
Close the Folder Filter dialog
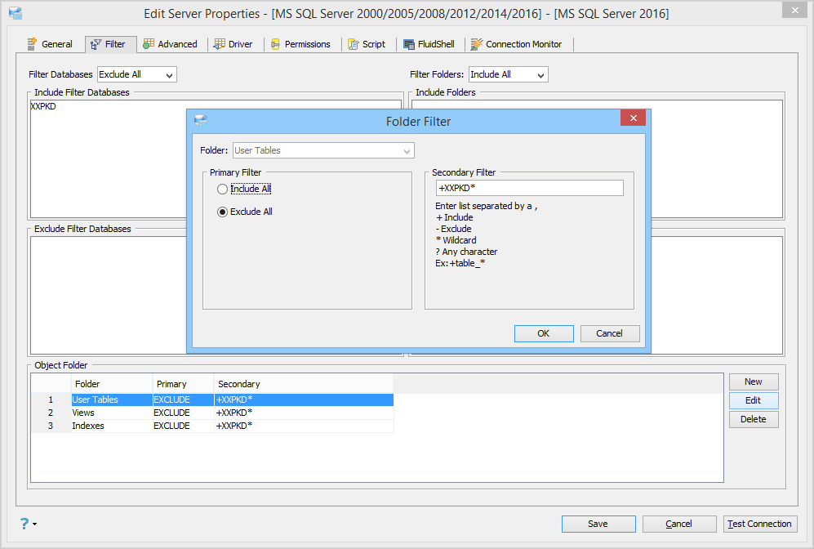click(x=633, y=118)
